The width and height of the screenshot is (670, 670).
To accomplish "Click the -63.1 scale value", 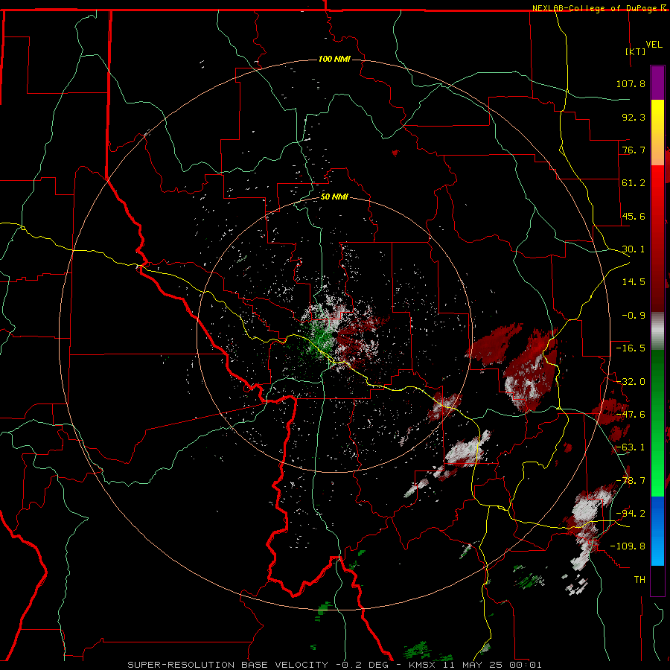I will [x=631, y=447].
